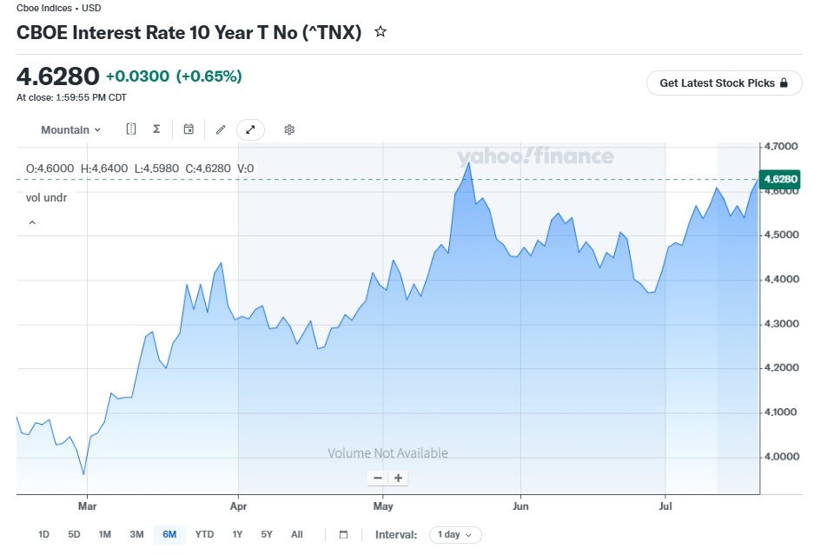Zoom out the chart with the minus button
814x555 pixels.
378,478
